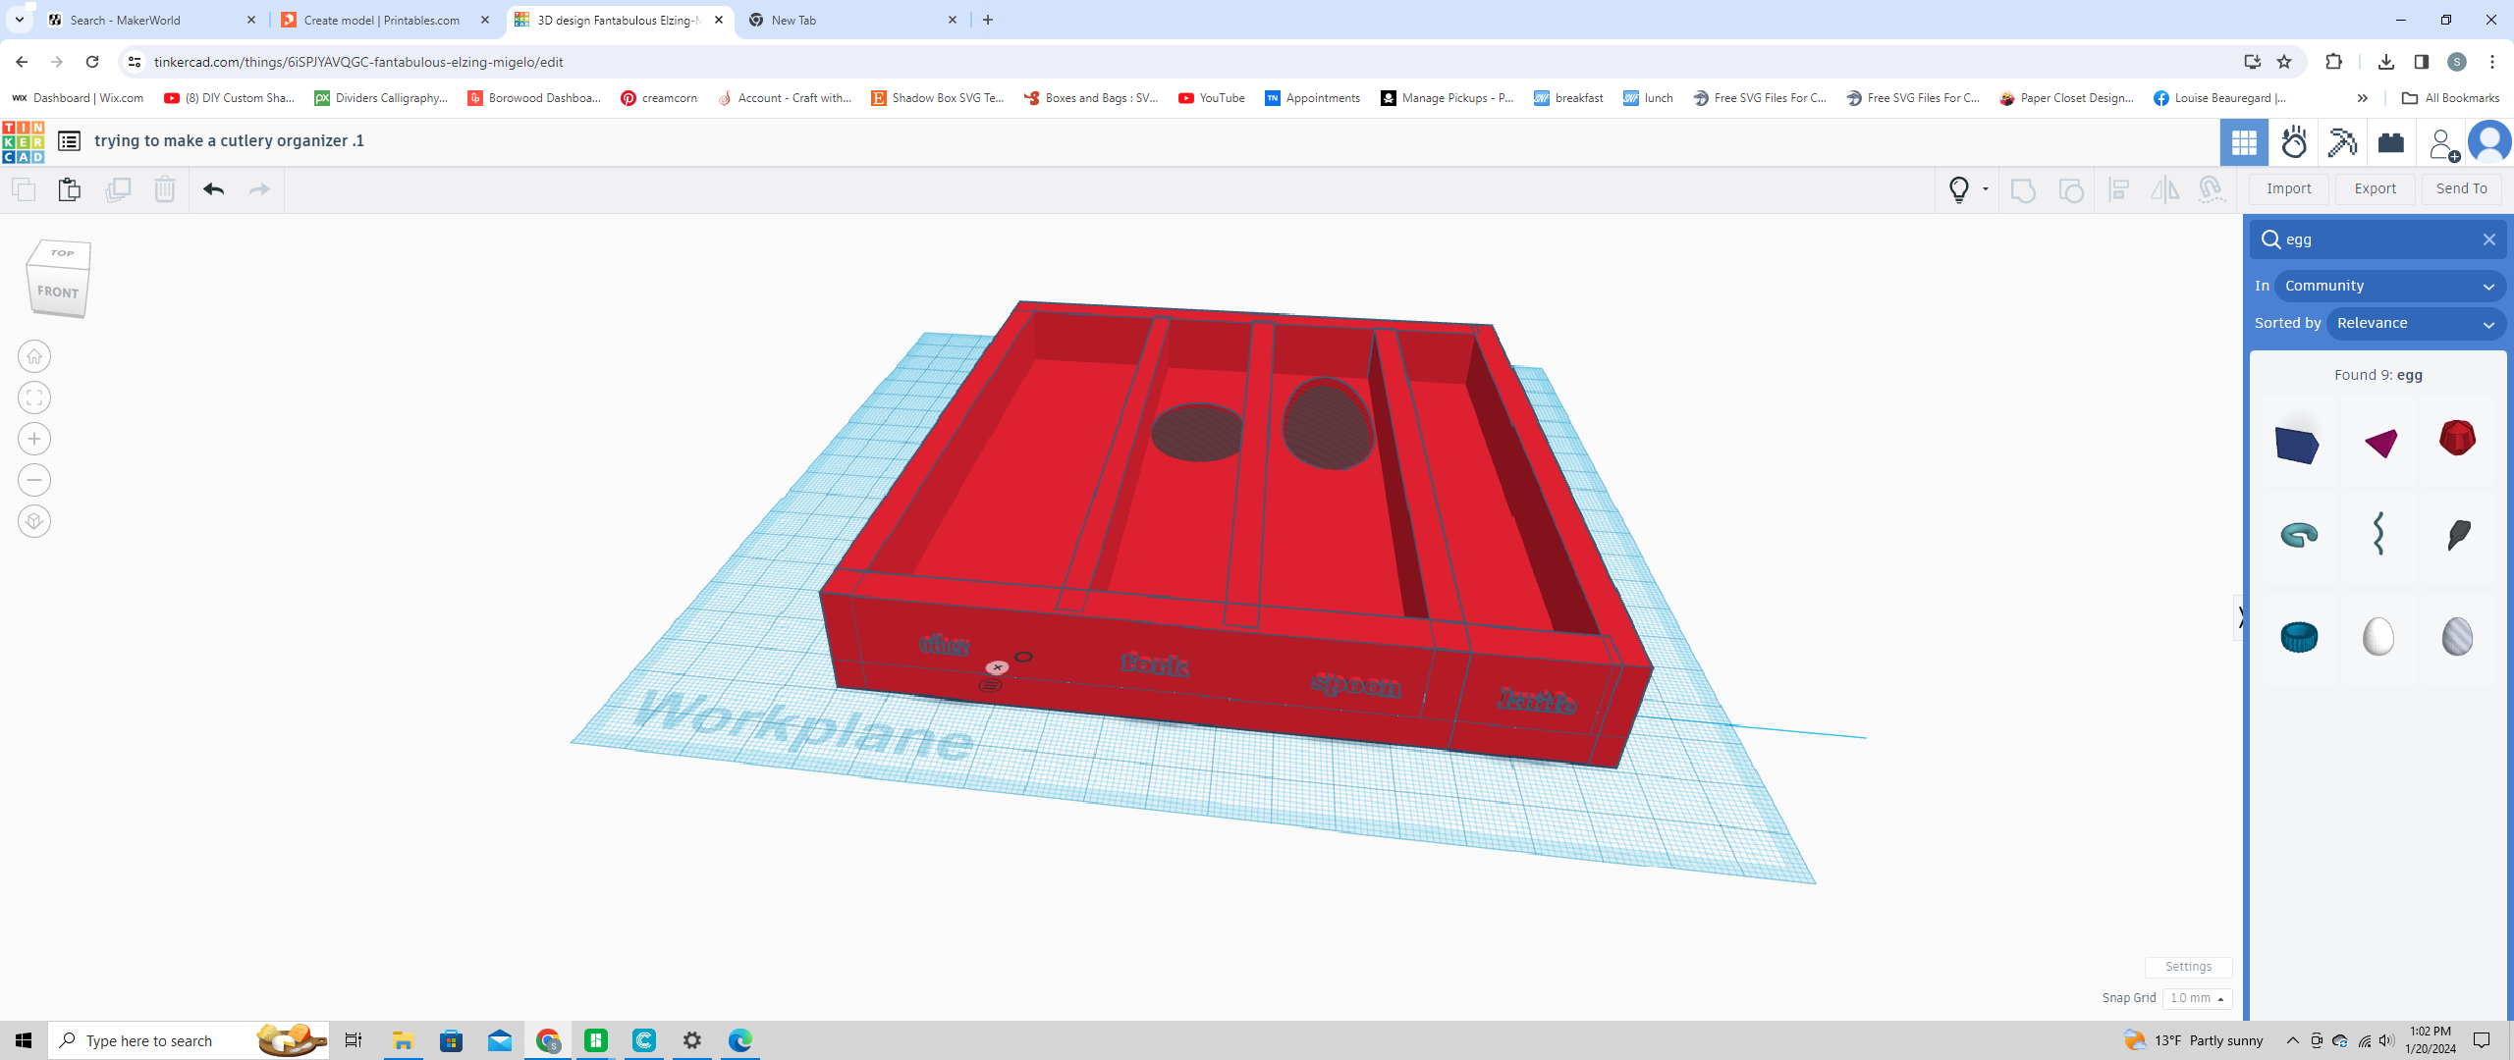Click the Settings button near Snap Grid
The height and width of the screenshot is (1060, 2514).
click(x=2188, y=967)
